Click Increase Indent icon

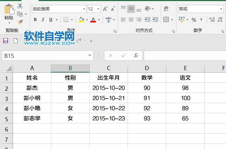155,20
